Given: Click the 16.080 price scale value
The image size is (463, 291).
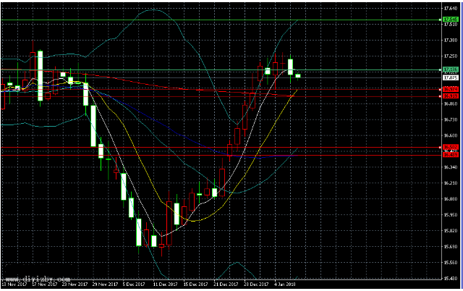Looking at the screenshot, I should pos(451,199).
